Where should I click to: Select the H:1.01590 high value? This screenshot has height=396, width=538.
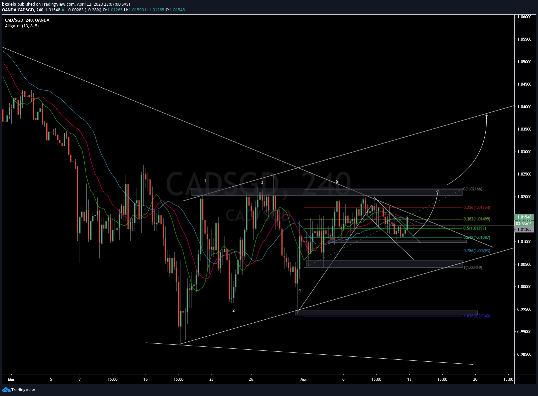point(134,10)
